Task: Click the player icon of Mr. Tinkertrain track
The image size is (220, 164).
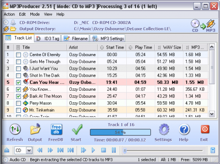Action: (x=26, y=110)
